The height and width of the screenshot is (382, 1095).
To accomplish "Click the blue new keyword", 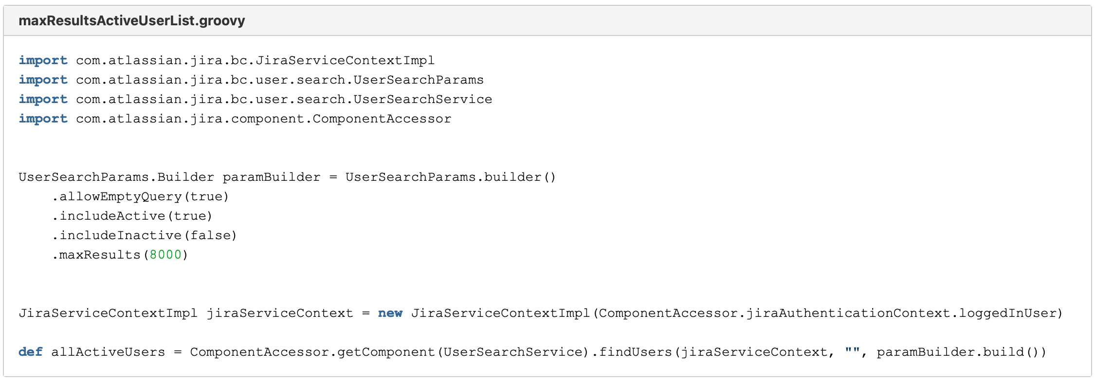I will [390, 313].
